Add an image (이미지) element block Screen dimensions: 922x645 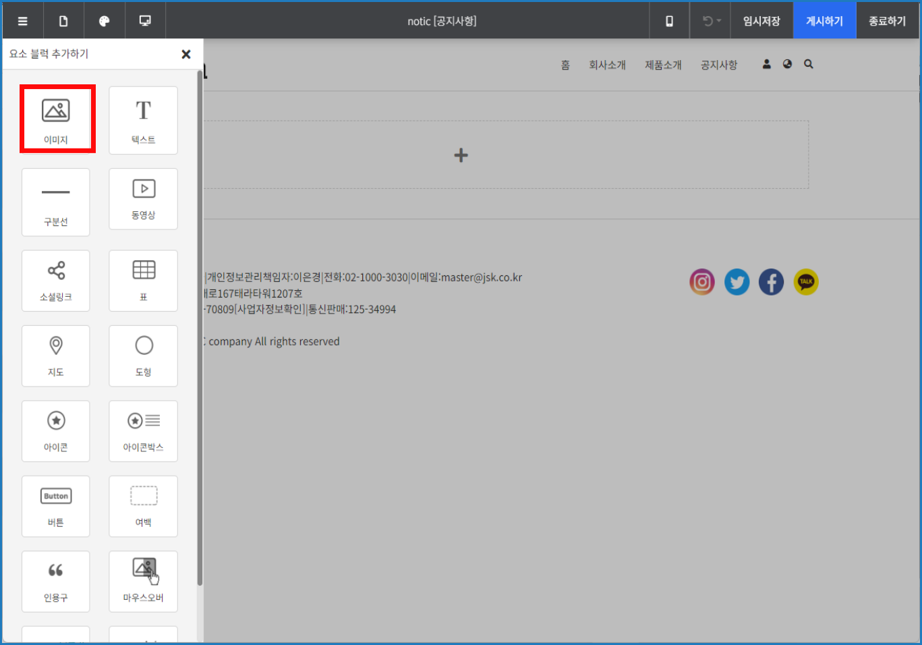(x=56, y=119)
